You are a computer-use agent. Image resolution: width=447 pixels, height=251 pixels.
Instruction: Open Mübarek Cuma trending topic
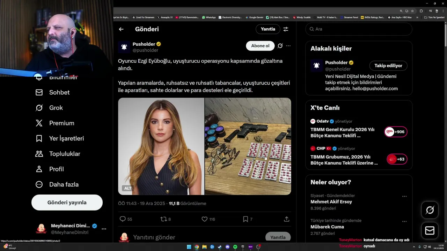click(327, 227)
